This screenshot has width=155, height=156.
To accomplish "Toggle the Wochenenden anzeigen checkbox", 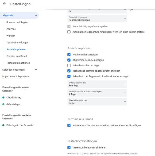I will [x=69, y=55].
